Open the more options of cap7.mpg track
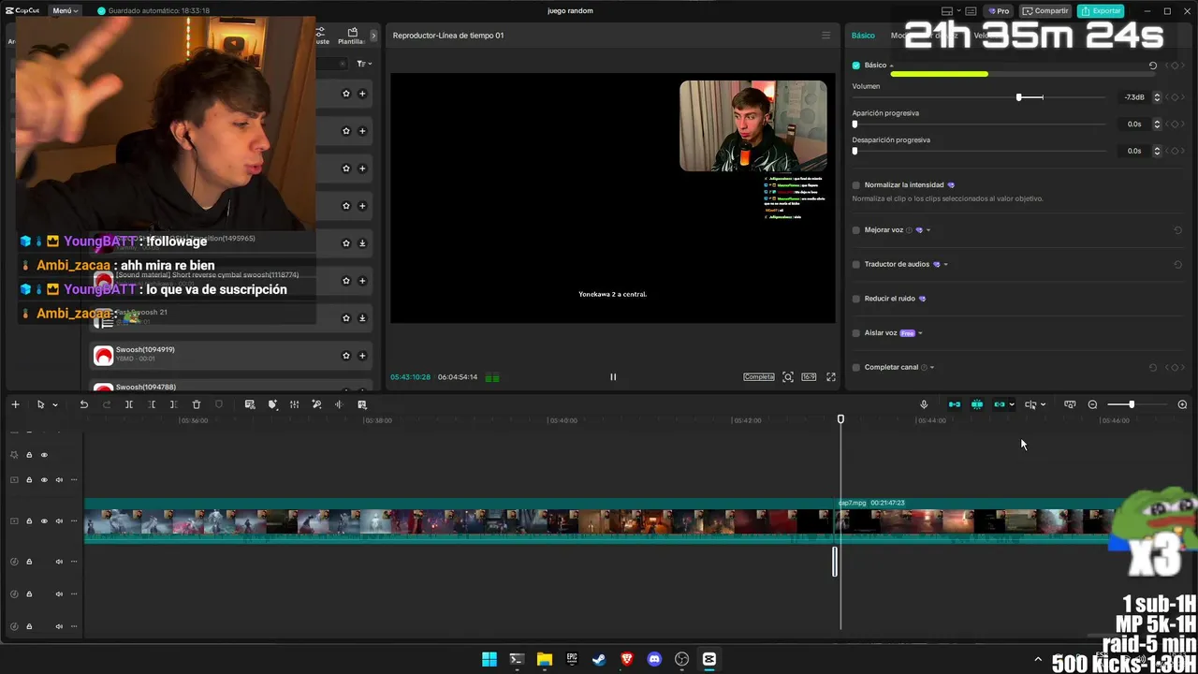Viewport: 1198px width, 674px height. [x=74, y=520]
